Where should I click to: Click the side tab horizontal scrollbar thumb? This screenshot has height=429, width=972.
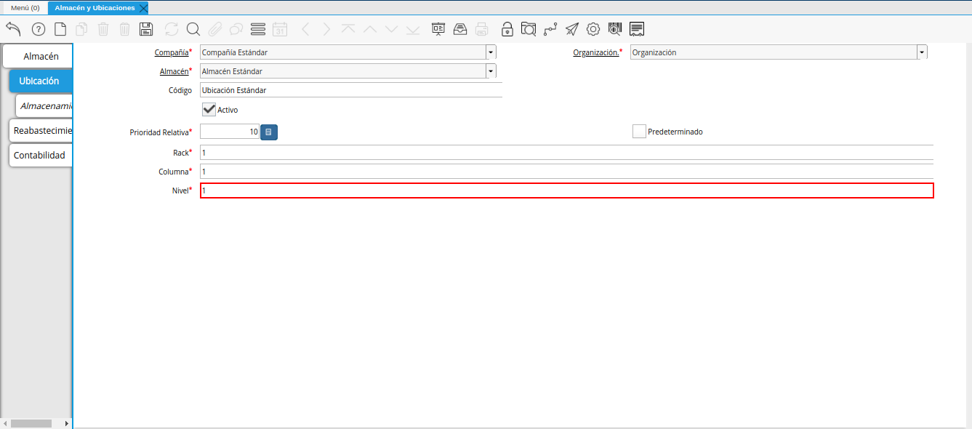coord(31,423)
